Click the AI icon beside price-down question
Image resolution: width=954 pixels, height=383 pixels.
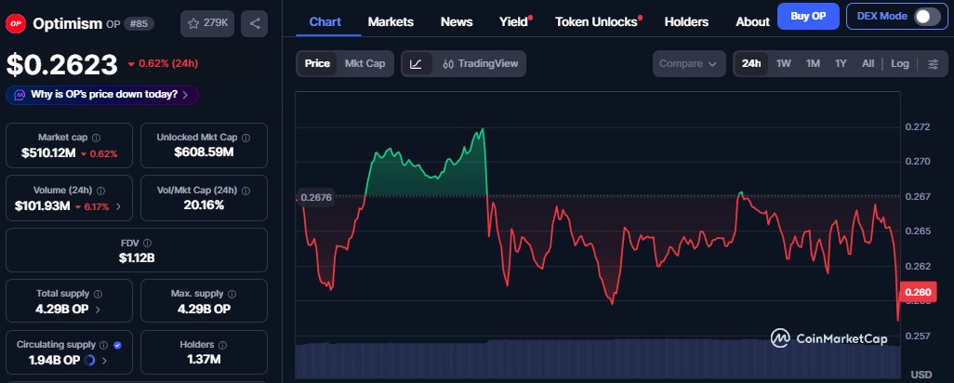click(x=20, y=95)
